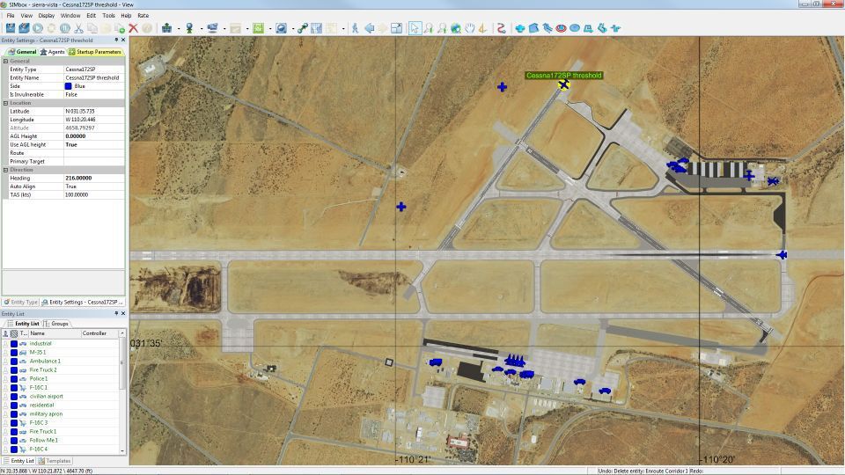Activate the hand Pan tool
The width and height of the screenshot is (845, 475).
point(470,28)
